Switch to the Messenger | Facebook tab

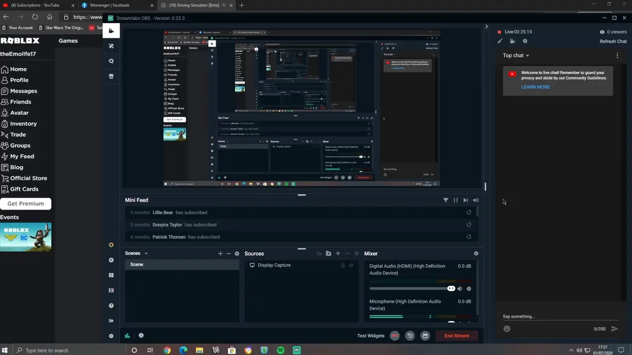(x=110, y=5)
